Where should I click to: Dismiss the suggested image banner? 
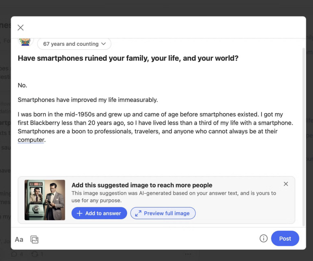(x=286, y=184)
